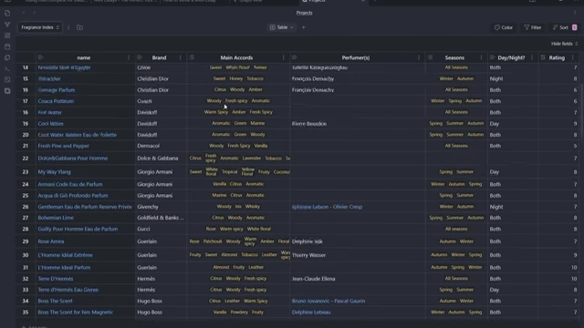The width and height of the screenshot is (584, 328).
Task: Open the L'Homme Idéal Extrême note link
Action: click(65, 255)
